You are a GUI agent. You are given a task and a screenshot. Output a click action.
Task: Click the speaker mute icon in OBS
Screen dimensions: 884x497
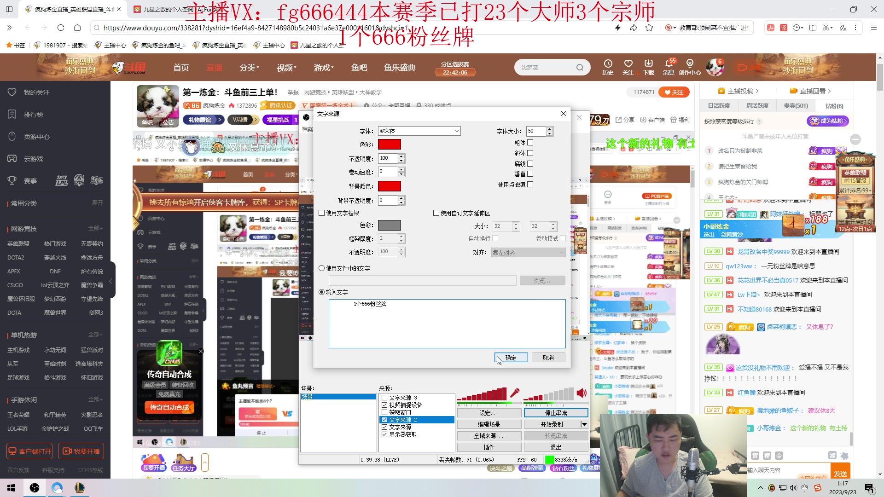(x=582, y=393)
